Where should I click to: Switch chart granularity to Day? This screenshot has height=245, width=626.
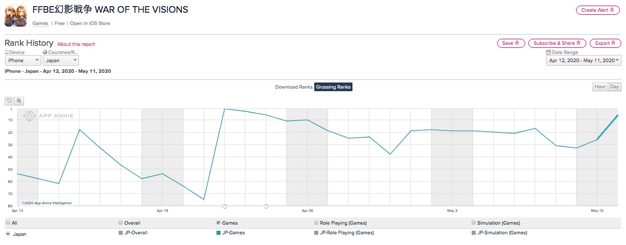[x=614, y=87]
